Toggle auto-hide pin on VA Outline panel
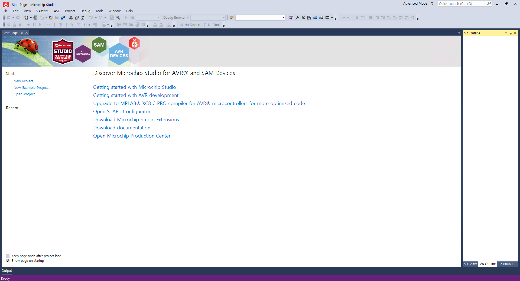 (511, 33)
